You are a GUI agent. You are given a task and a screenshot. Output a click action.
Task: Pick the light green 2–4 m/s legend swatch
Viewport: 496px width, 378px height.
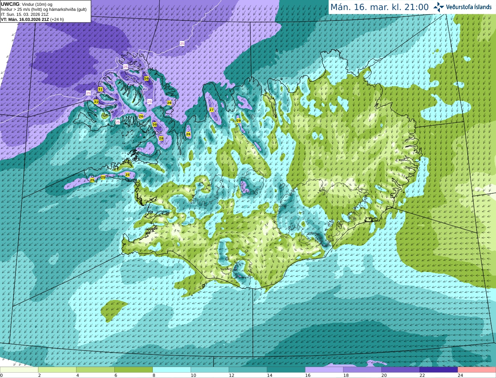pyautogui.click(x=57, y=369)
